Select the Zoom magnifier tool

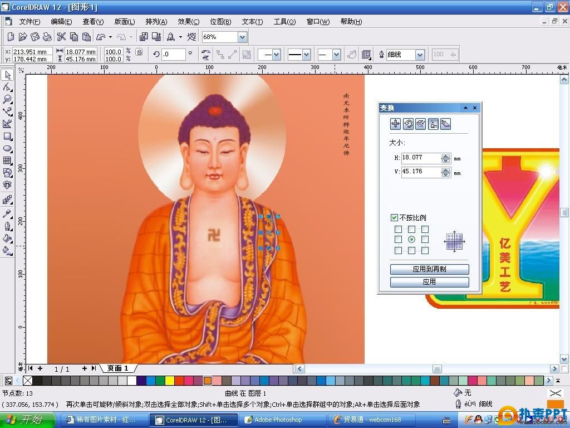(7, 99)
